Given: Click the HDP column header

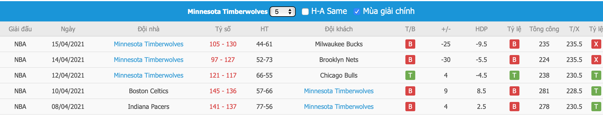Looking at the screenshot, I should (481, 29).
